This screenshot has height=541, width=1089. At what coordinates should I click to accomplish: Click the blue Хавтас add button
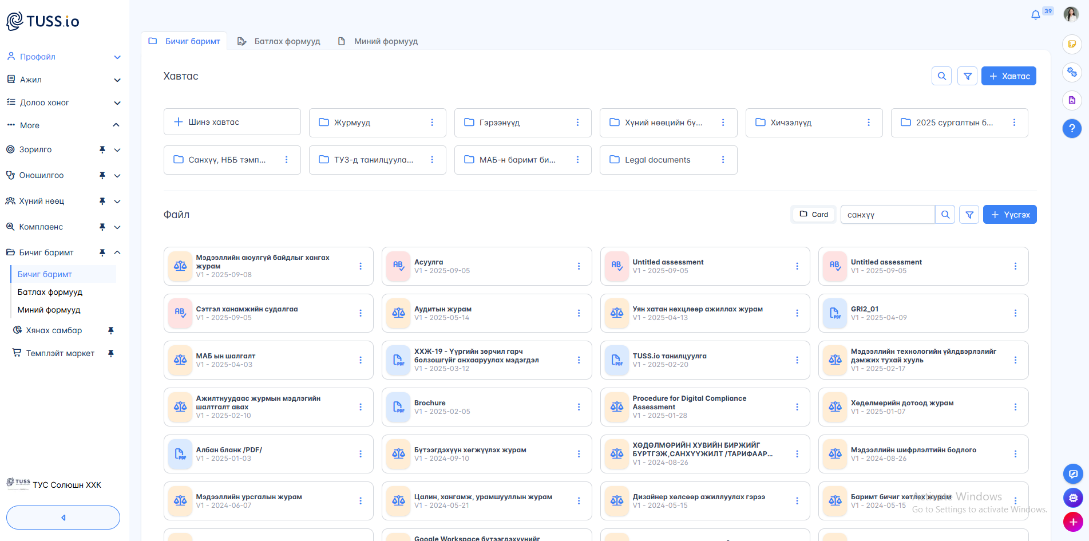tap(1008, 76)
